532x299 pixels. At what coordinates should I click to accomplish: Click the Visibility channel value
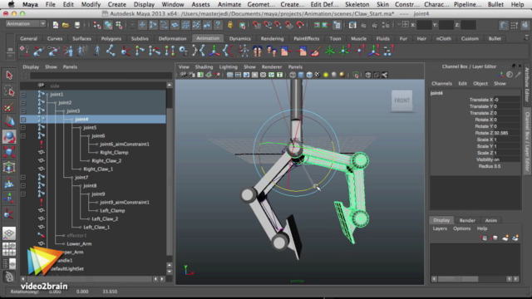click(x=506, y=159)
